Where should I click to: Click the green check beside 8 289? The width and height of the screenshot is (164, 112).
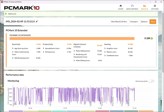coord(152,39)
